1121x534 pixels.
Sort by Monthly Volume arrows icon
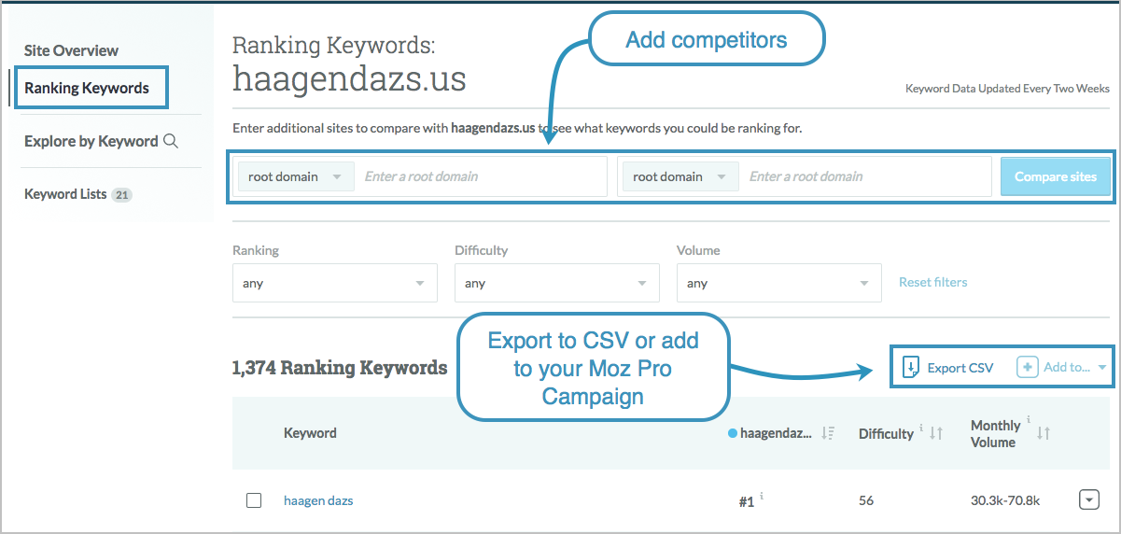1044,433
